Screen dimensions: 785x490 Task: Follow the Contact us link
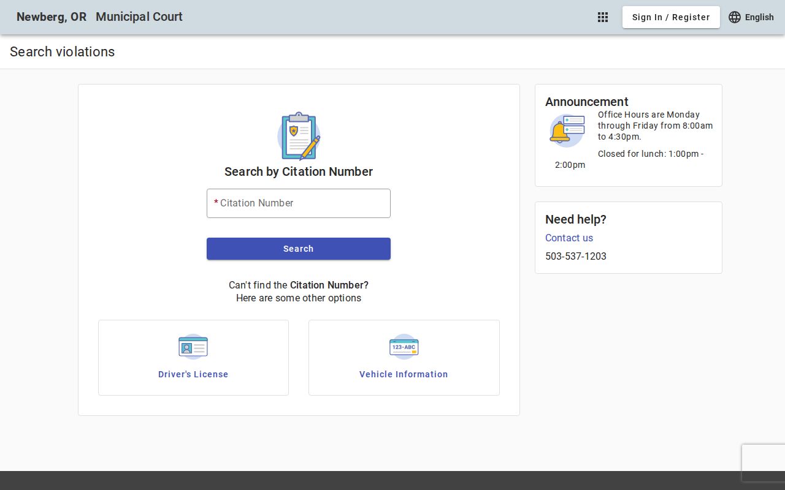click(x=569, y=238)
